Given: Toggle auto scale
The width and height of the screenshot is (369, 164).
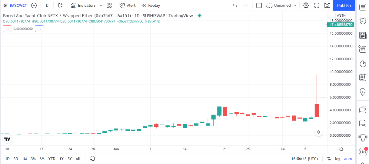Looking at the screenshot, I should pyautogui.click(x=348, y=159).
